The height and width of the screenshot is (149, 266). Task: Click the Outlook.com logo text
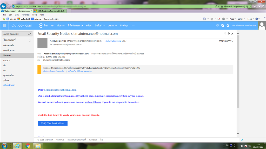point(22,25)
